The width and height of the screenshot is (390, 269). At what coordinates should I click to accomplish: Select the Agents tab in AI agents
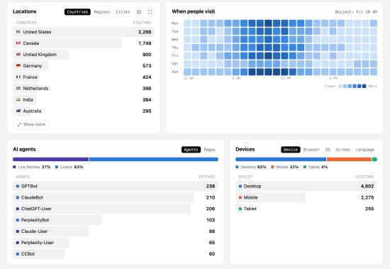191,150
